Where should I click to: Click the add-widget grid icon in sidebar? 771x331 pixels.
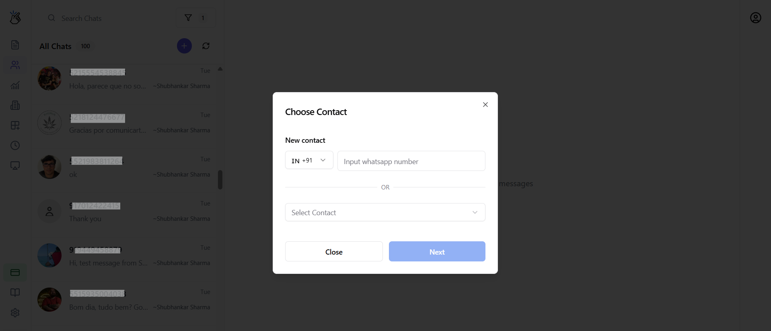[x=15, y=125]
